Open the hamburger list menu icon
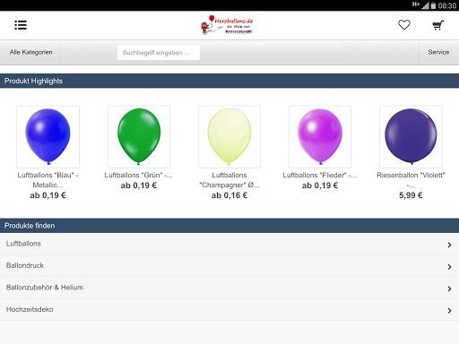 tap(21, 25)
